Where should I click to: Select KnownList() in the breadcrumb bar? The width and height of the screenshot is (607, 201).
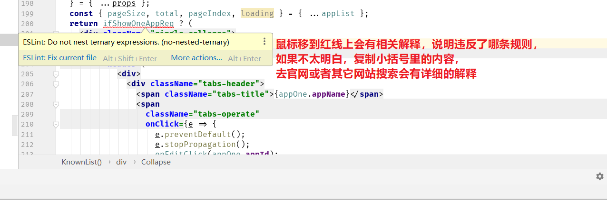[x=81, y=162]
